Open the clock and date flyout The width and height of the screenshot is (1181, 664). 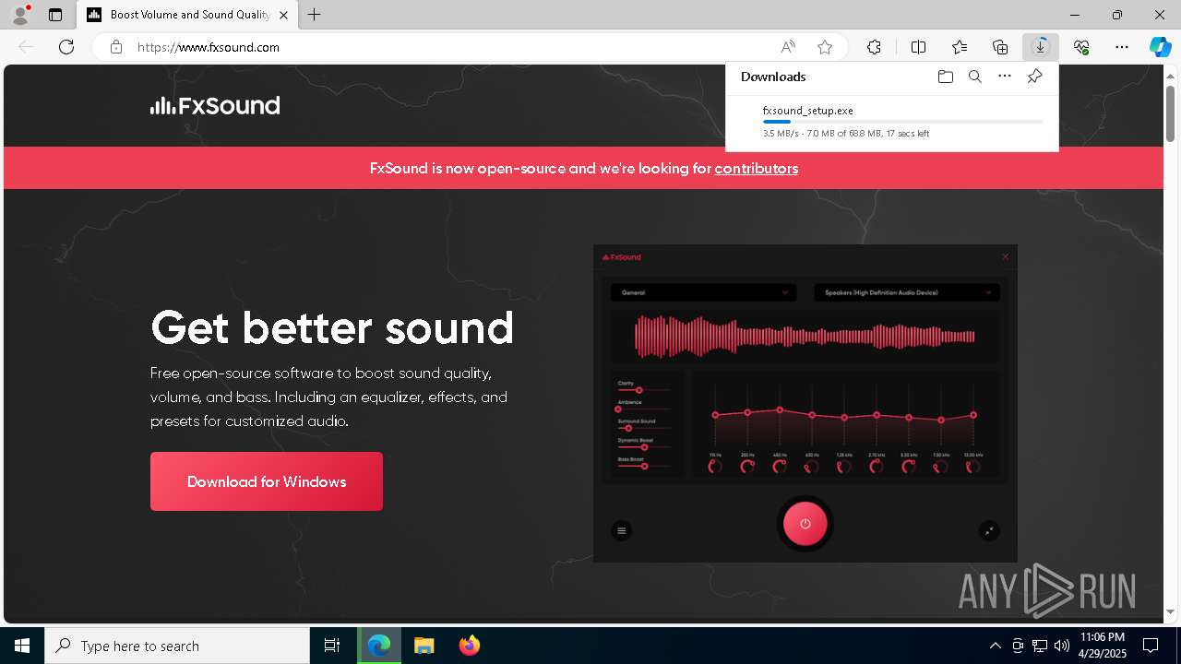[x=1102, y=646]
